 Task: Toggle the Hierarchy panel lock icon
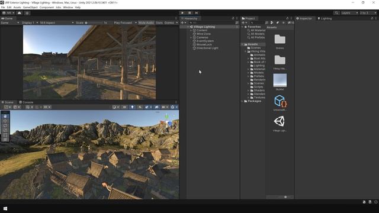coord(233,18)
